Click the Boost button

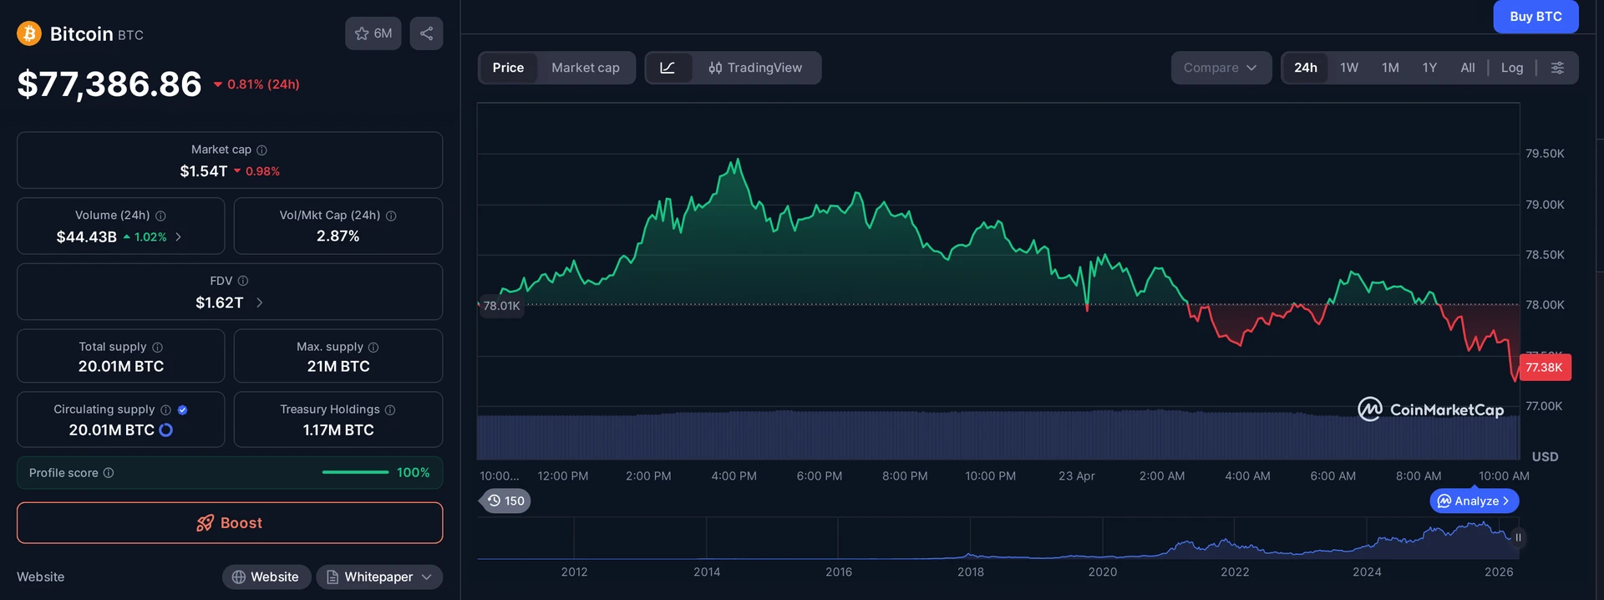click(x=230, y=523)
